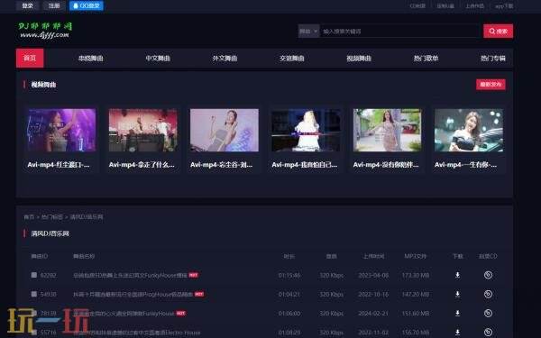Viewport: 541px width, 338px height.
Task: Click the title Avi-mp4-我真怕自己...
Action: coord(305,165)
